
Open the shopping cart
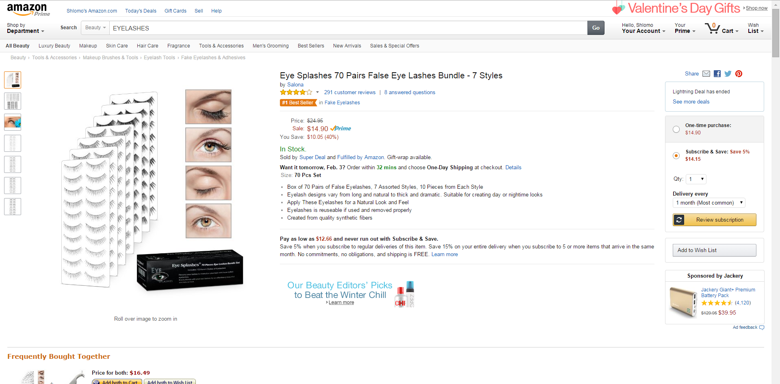(x=722, y=28)
